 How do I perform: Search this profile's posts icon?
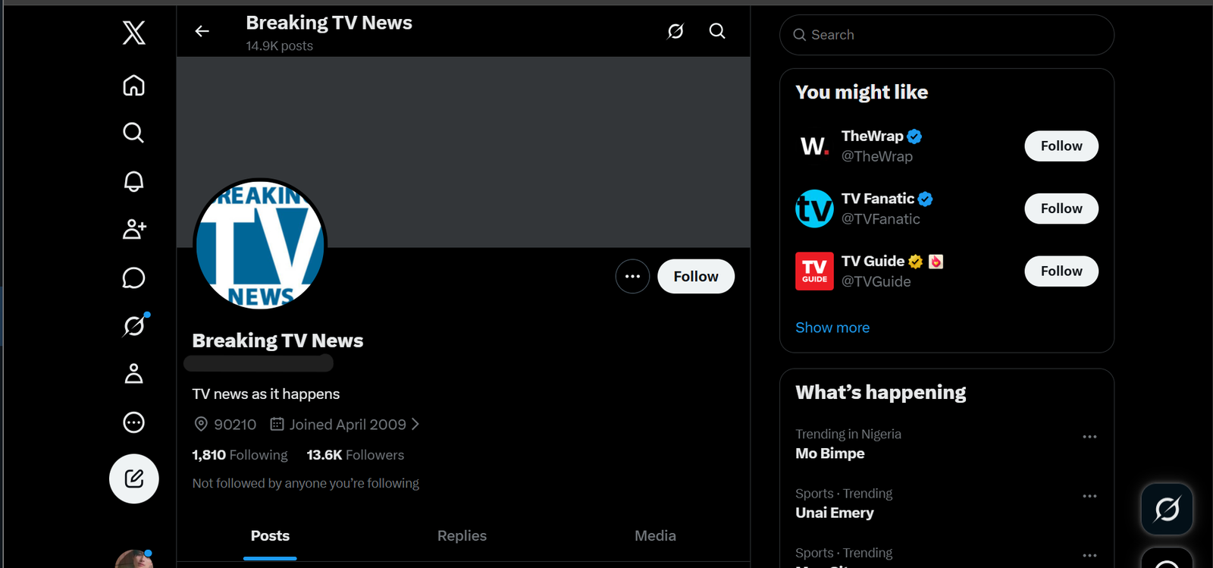[x=717, y=31]
